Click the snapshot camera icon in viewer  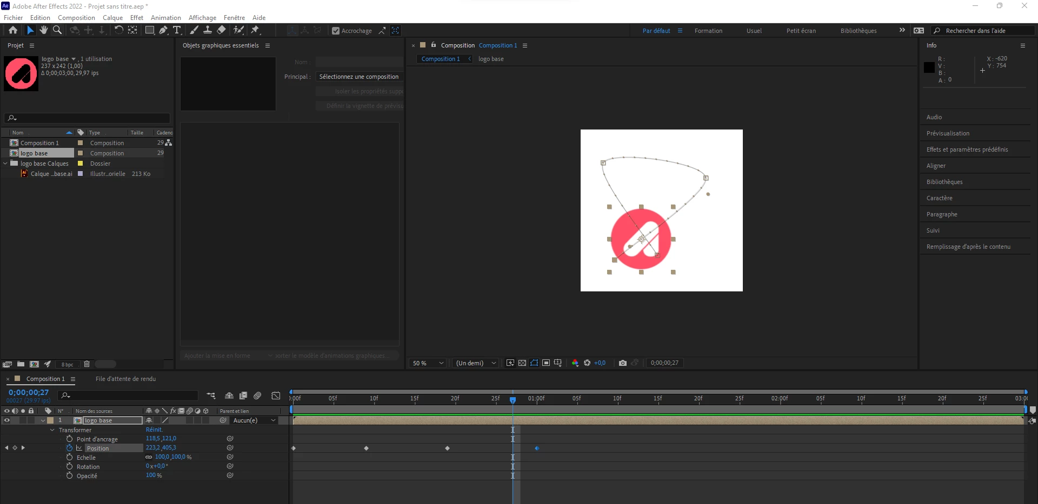tap(623, 363)
